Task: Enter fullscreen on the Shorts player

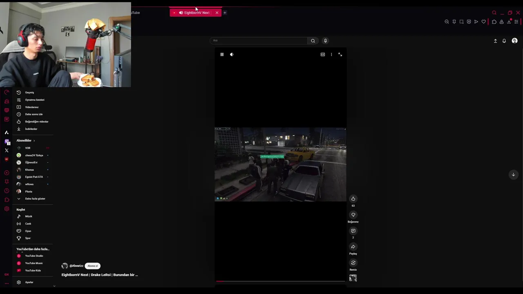Action: click(x=340, y=54)
